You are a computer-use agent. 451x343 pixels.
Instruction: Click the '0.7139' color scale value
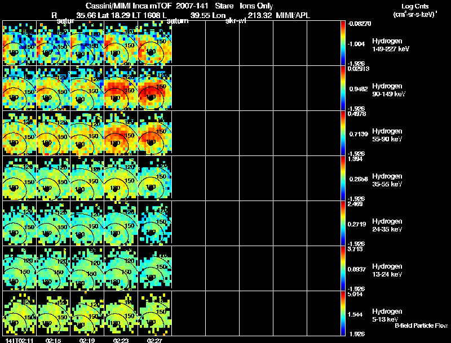click(359, 134)
